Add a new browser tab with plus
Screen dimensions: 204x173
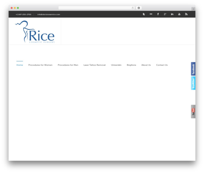coord(193,9)
